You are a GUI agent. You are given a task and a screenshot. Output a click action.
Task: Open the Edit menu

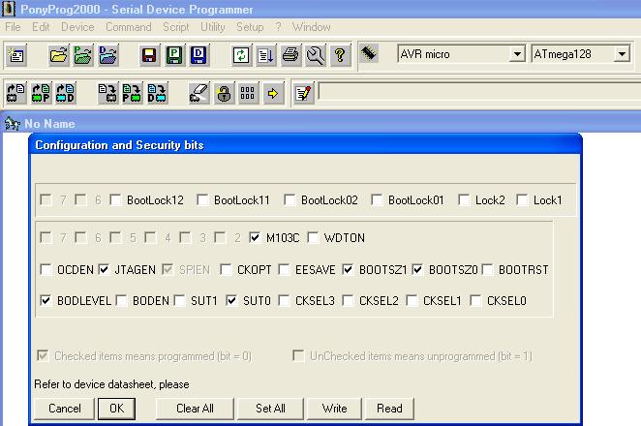[x=41, y=27]
